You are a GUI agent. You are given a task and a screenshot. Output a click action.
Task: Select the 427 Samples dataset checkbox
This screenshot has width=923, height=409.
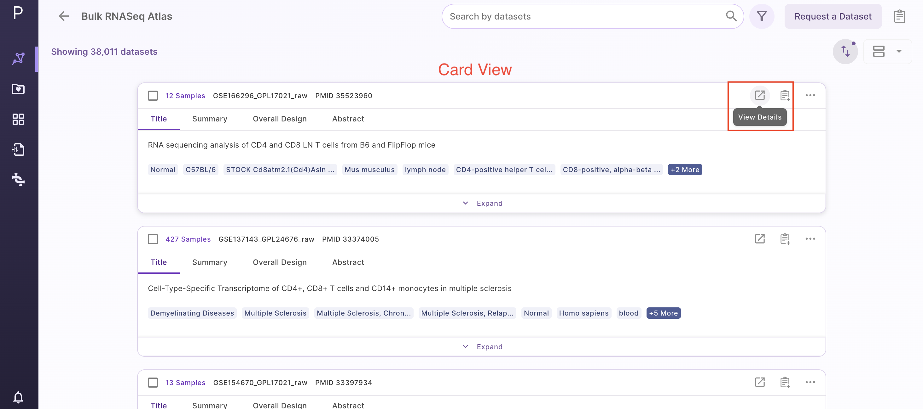point(153,239)
